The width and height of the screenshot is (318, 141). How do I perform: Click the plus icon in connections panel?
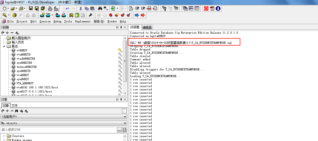[x=7, y=33]
